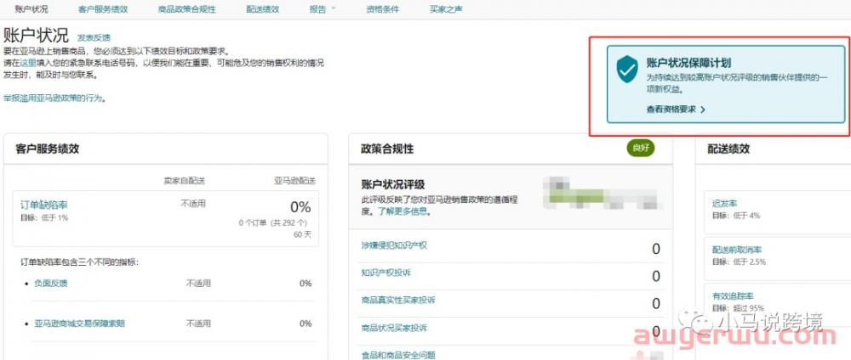Open the 负面反馈 link

point(51,283)
